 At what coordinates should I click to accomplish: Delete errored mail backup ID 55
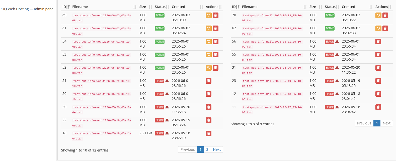pos(378,55)
